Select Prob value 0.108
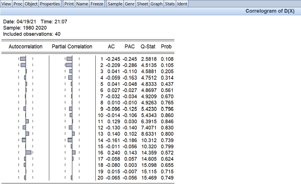The width and height of the screenshot is (301, 184). (x=167, y=59)
